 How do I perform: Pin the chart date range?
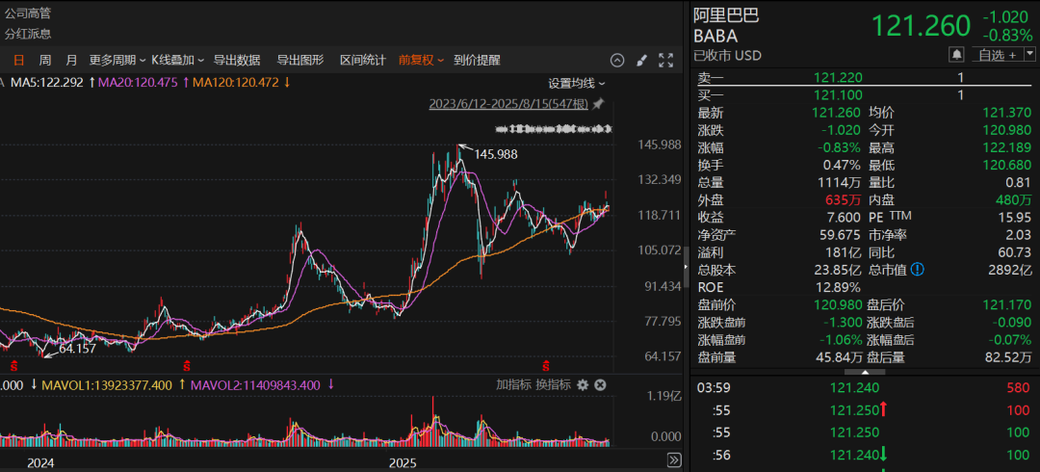click(x=598, y=103)
